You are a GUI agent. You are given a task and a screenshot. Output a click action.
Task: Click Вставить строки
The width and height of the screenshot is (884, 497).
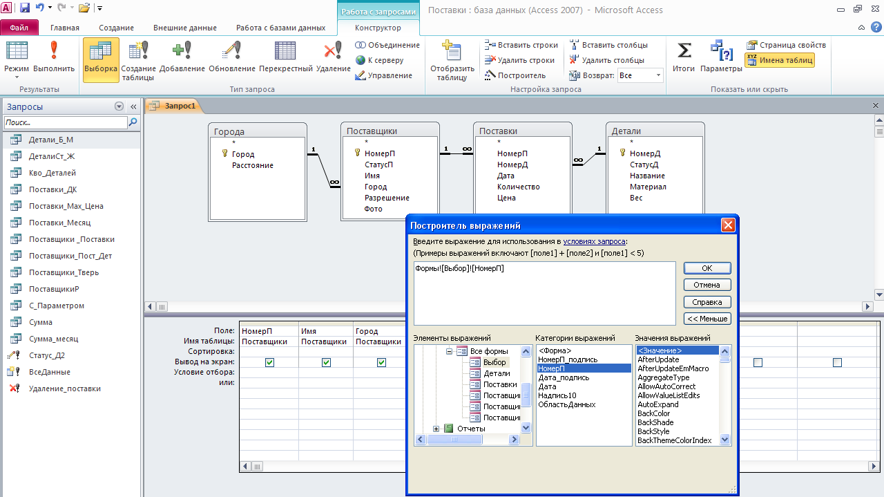point(522,45)
